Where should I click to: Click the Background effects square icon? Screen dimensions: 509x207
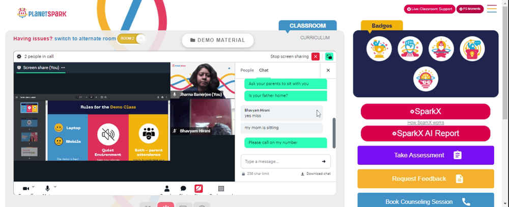click(x=221, y=189)
